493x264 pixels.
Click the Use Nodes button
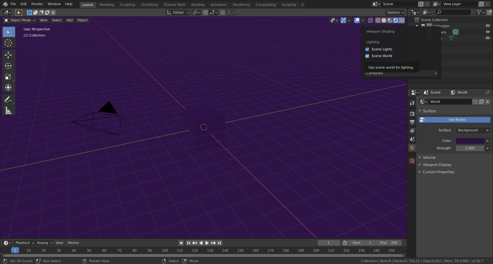[454, 120]
